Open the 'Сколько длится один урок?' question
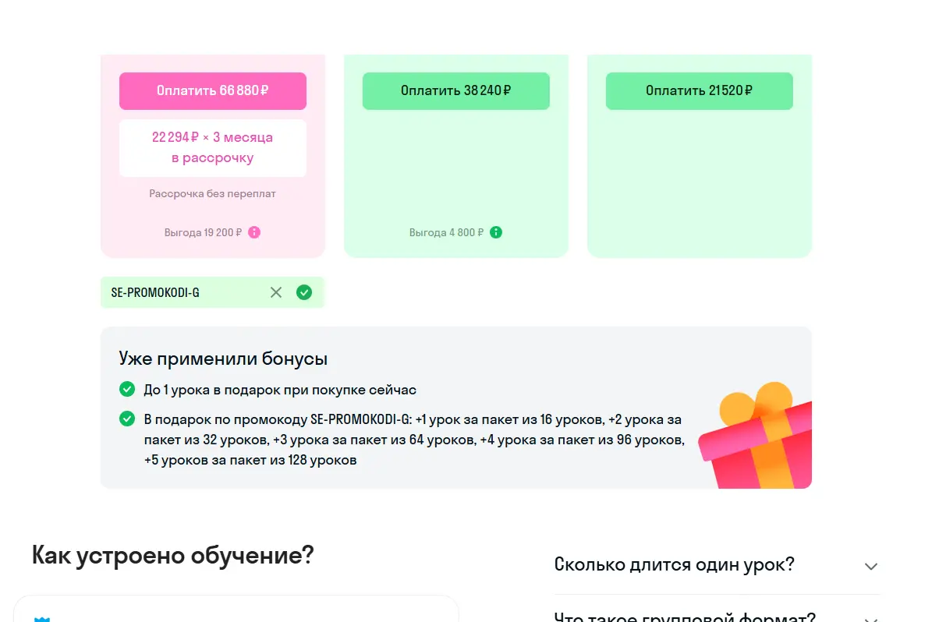Image resolution: width=932 pixels, height=622 pixels. tap(717, 564)
